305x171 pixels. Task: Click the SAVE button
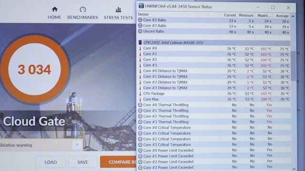point(82,162)
